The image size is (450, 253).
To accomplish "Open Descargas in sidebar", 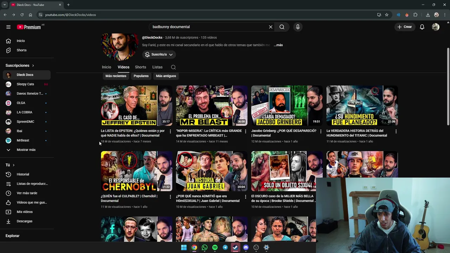I will coord(27,221).
